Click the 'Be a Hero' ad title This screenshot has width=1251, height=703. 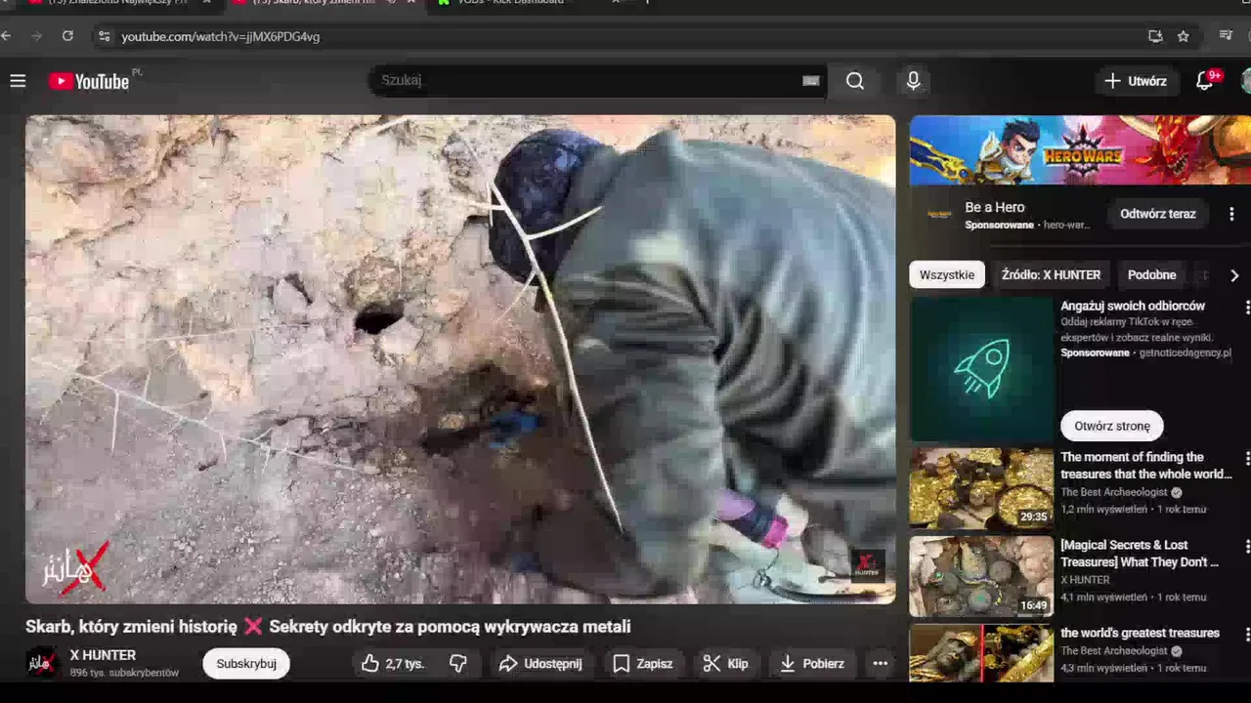pos(994,207)
